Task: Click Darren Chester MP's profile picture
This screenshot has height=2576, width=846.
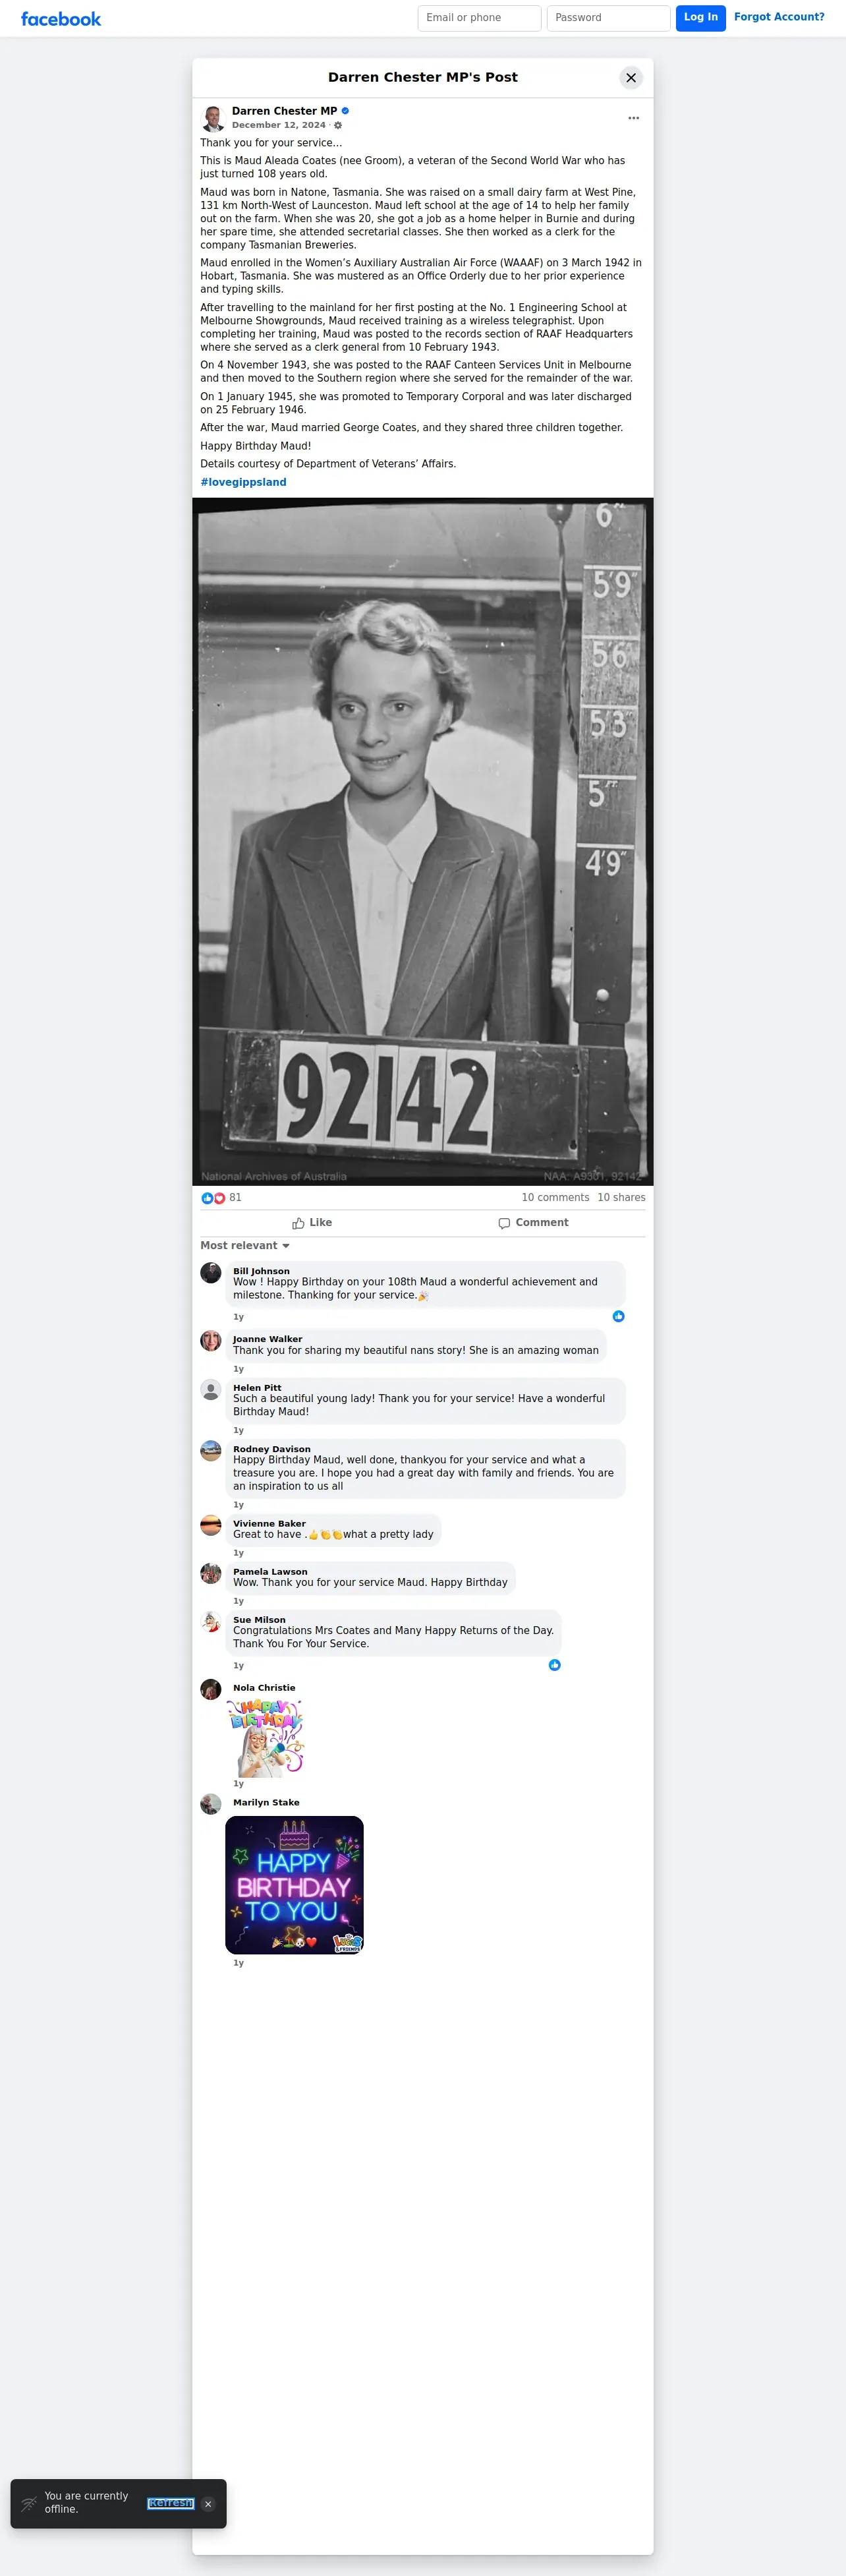Action: pos(212,118)
